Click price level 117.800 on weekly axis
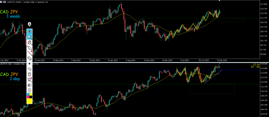Image resolution: width=269 pixels, height=117 pixels. (264, 4)
